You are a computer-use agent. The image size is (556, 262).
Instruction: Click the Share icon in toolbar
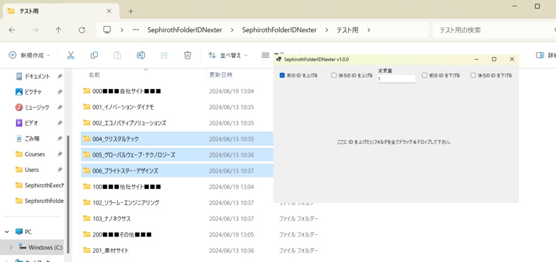coord(164,55)
